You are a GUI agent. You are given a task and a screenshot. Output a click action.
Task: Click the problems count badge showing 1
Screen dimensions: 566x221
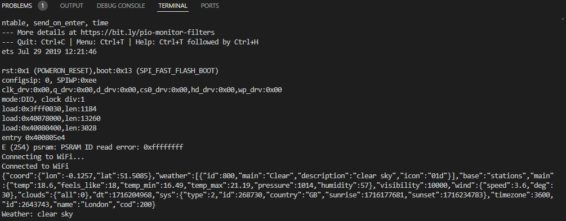[x=43, y=6]
